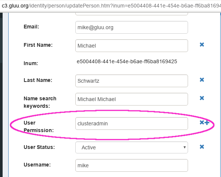This screenshot has width=221, height=177.
Task: Click the User Permission field with clusteradmin
Action: (131, 123)
